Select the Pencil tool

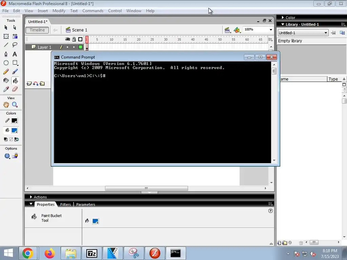6,72
